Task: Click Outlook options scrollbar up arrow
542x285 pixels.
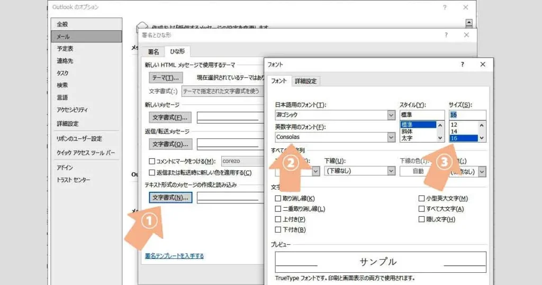Action: (x=469, y=23)
